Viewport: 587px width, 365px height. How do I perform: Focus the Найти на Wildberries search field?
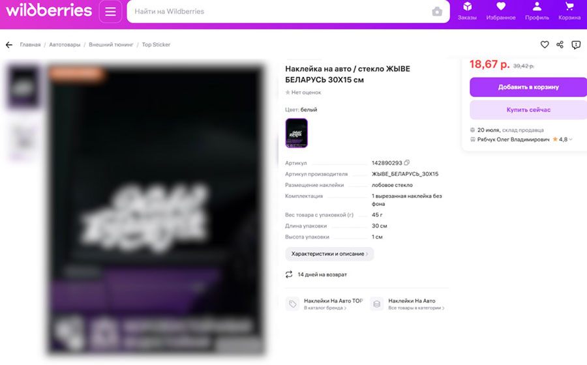coord(279,12)
